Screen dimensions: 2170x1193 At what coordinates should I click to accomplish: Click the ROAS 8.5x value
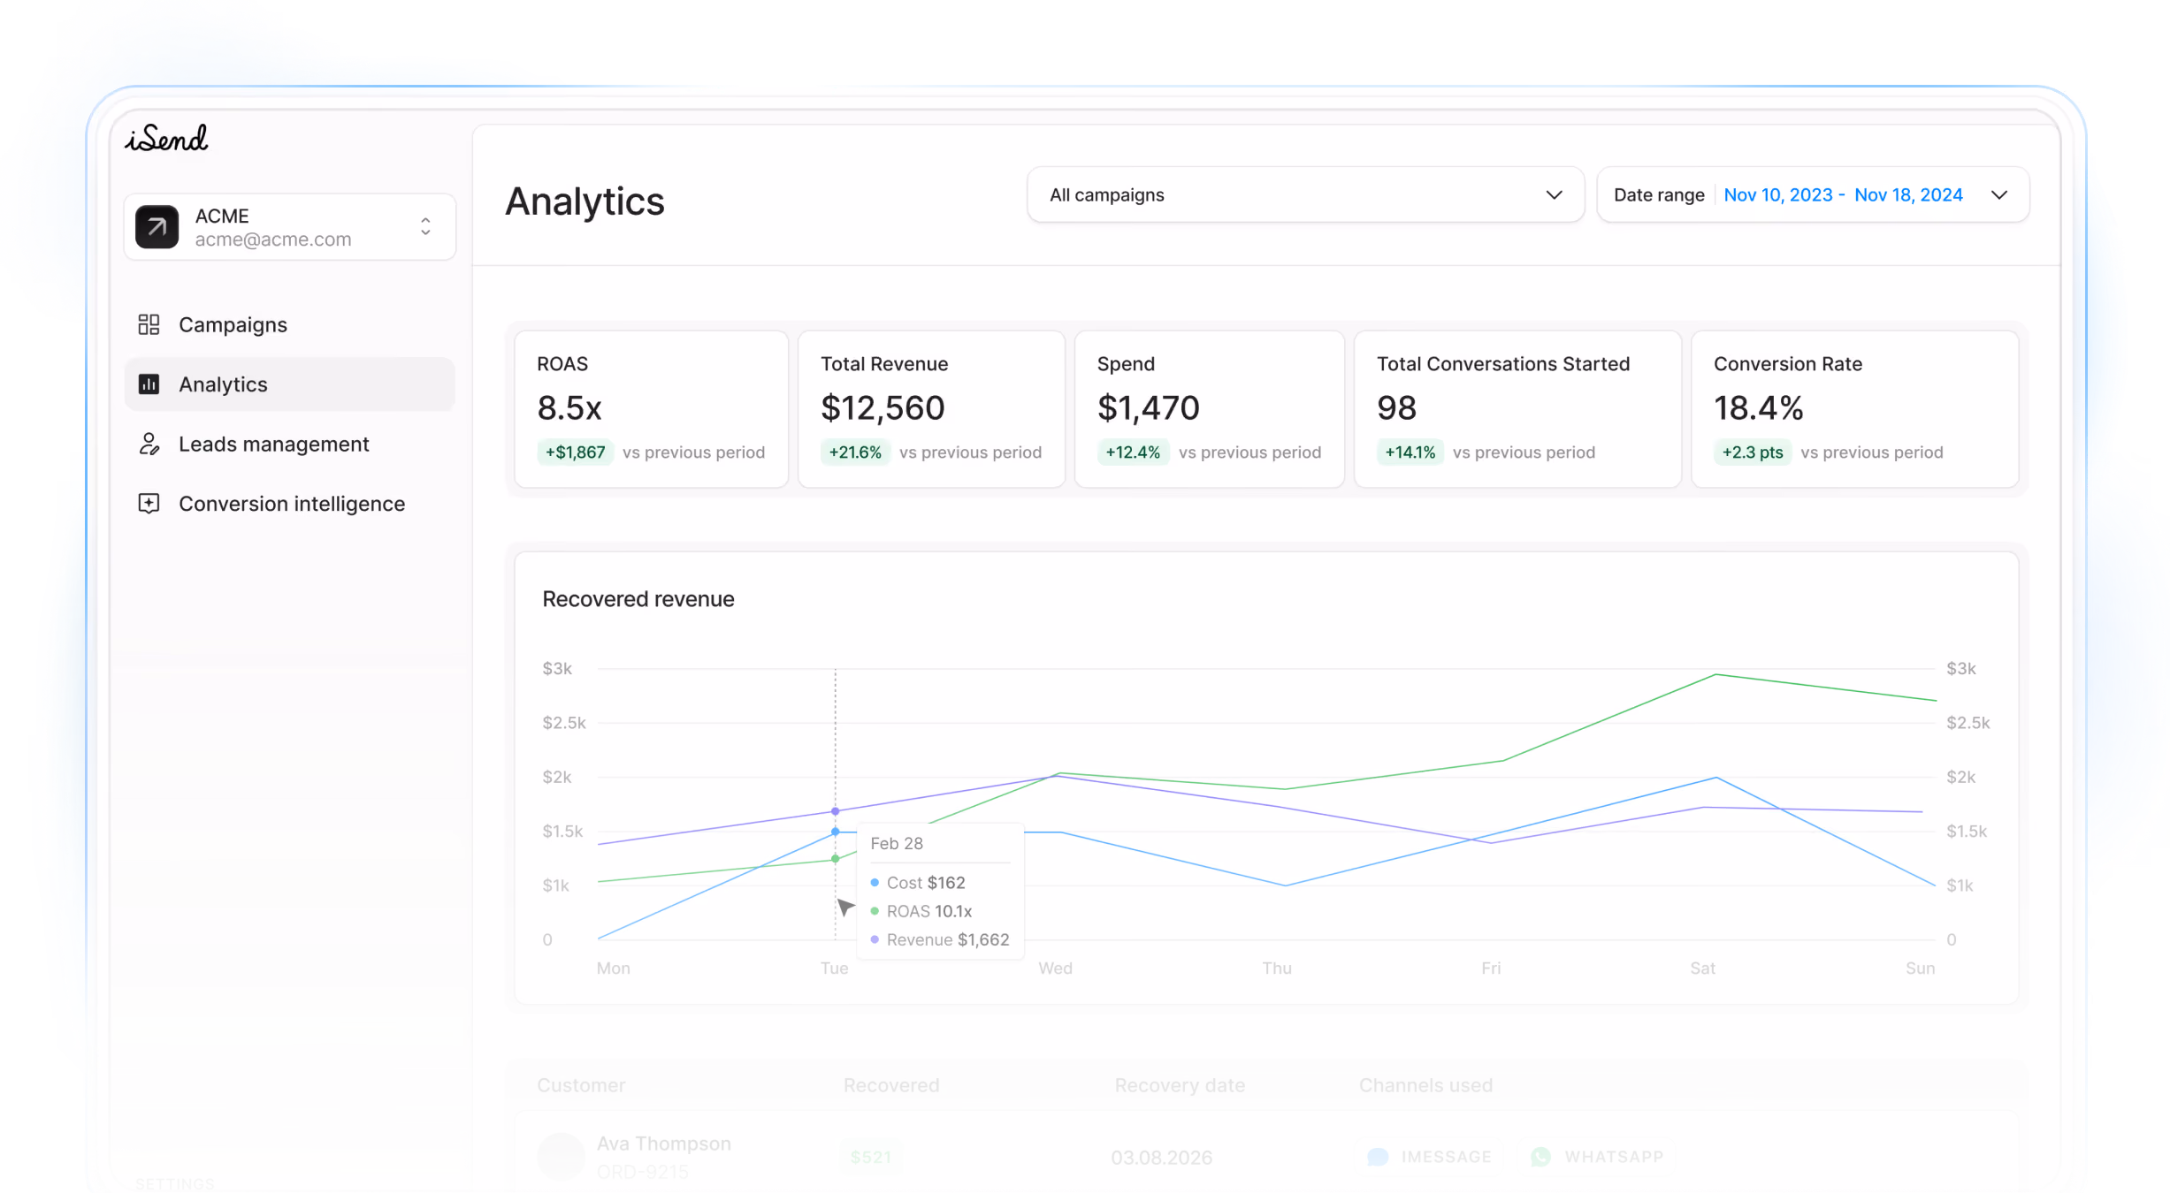pyautogui.click(x=569, y=407)
